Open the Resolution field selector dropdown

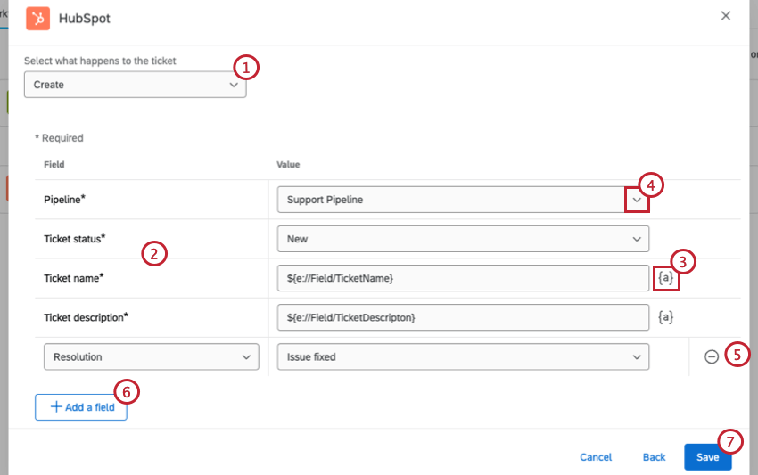tap(151, 356)
